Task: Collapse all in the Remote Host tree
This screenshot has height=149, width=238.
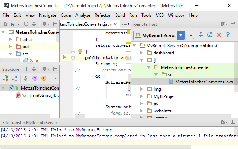Action: 201,35
